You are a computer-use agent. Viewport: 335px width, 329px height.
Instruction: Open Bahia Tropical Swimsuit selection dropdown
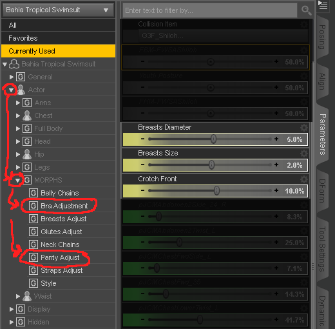point(58,10)
